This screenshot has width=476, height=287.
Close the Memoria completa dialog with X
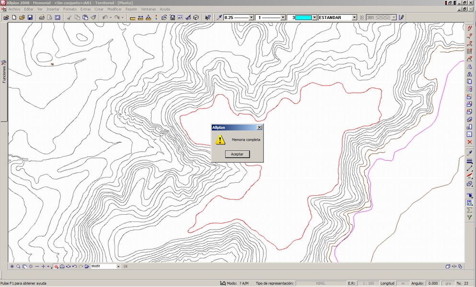(259, 128)
